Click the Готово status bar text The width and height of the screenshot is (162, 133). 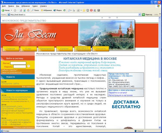coord(6,131)
